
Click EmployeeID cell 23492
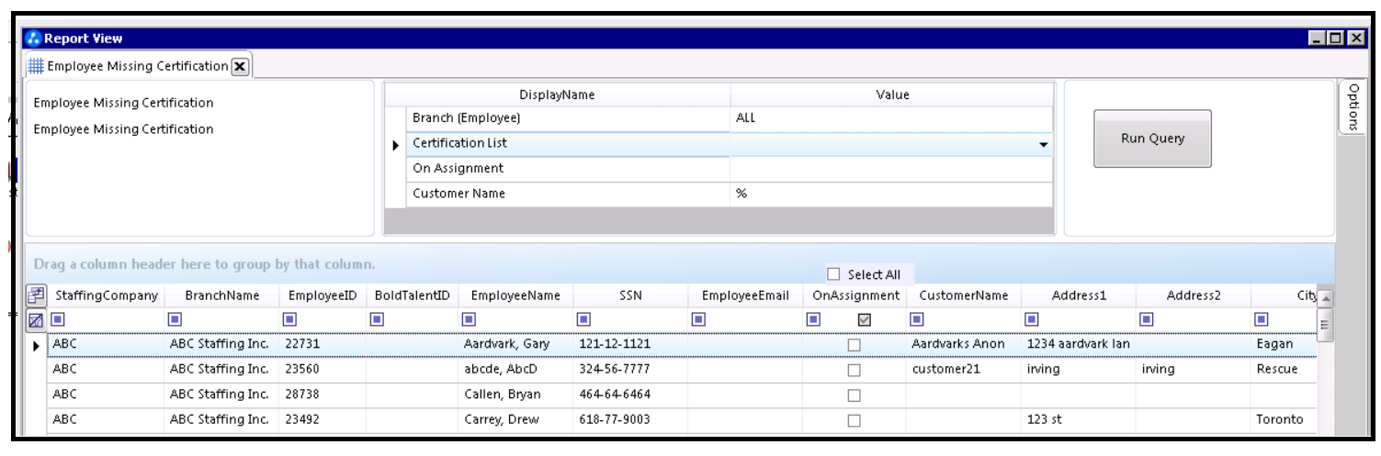[323, 419]
